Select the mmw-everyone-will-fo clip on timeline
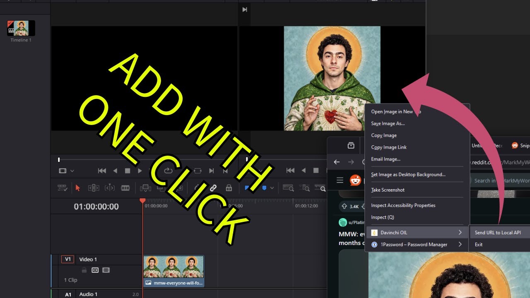Image resolution: width=530 pixels, height=298 pixels. tap(173, 271)
